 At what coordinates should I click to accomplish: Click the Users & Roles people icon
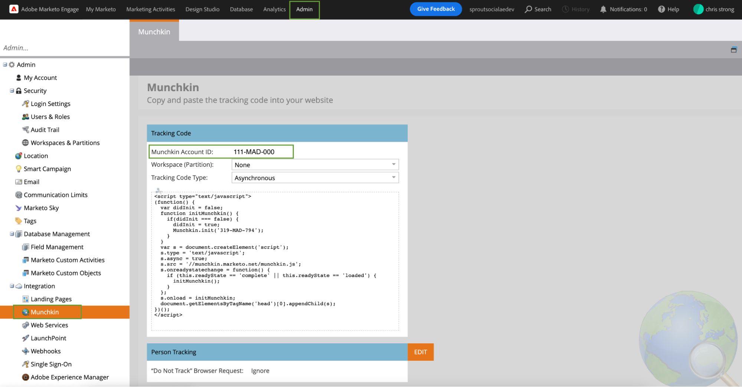(x=25, y=116)
